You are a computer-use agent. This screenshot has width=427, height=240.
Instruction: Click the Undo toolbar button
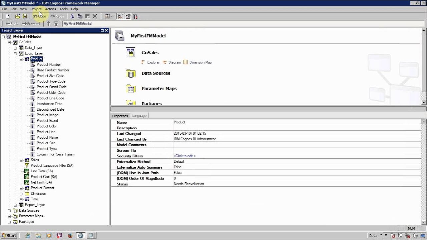[39, 16]
